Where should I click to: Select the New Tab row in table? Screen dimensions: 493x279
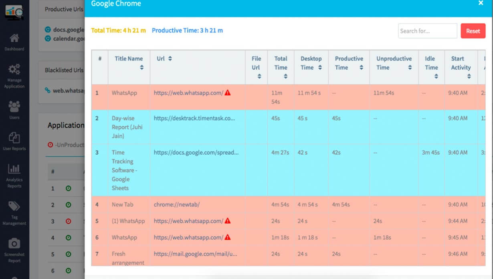pyautogui.click(x=123, y=204)
